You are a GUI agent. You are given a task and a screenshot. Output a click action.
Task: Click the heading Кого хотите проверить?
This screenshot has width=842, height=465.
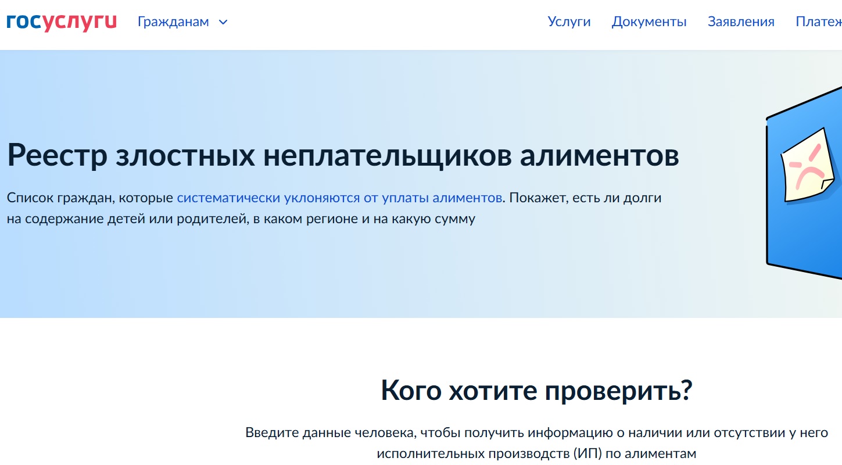[536, 391]
